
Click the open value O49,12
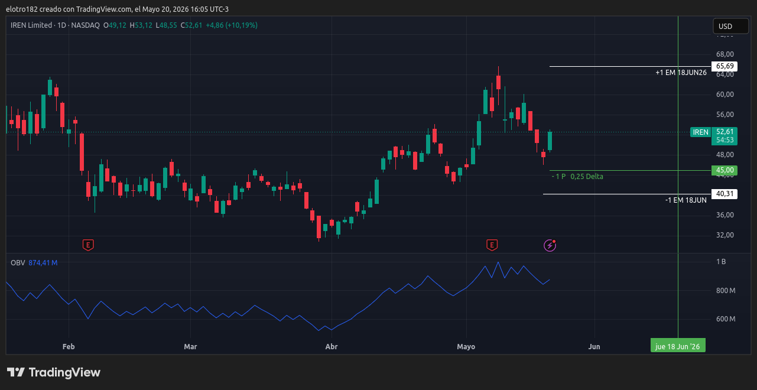click(115, 25)
